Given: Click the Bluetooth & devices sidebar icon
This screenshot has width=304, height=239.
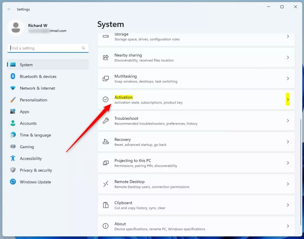Looking at the screenshot, I should tap(13, 76).
